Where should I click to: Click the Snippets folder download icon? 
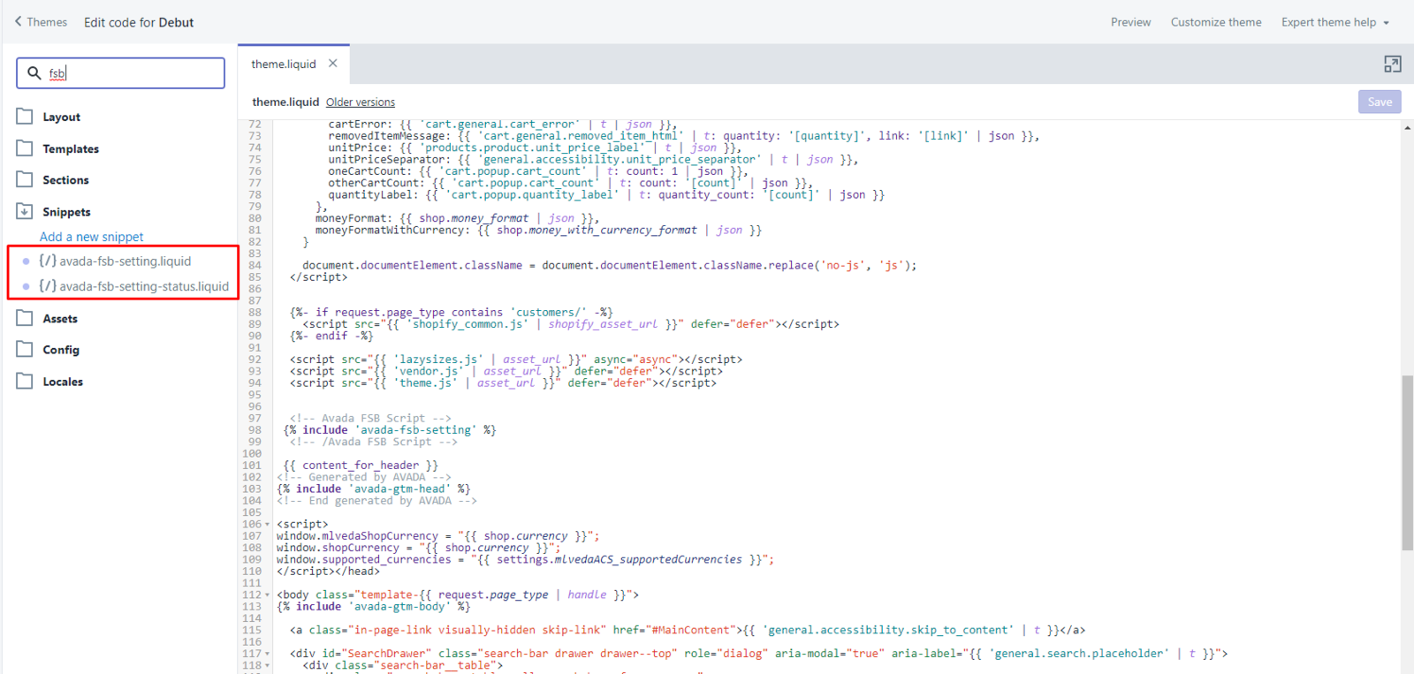25,211
